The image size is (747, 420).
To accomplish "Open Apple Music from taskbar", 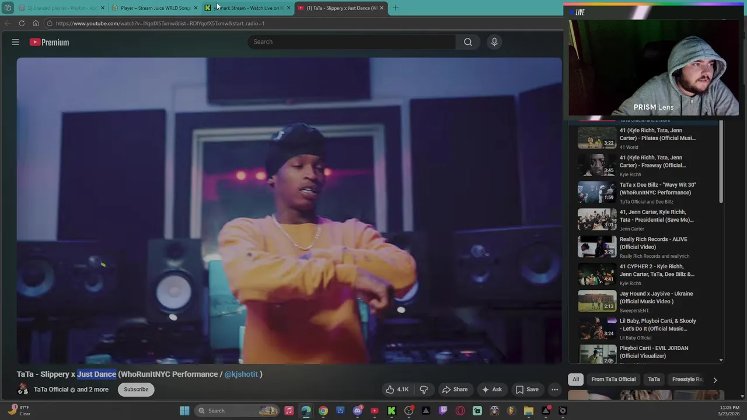I will tap(289, 411).
